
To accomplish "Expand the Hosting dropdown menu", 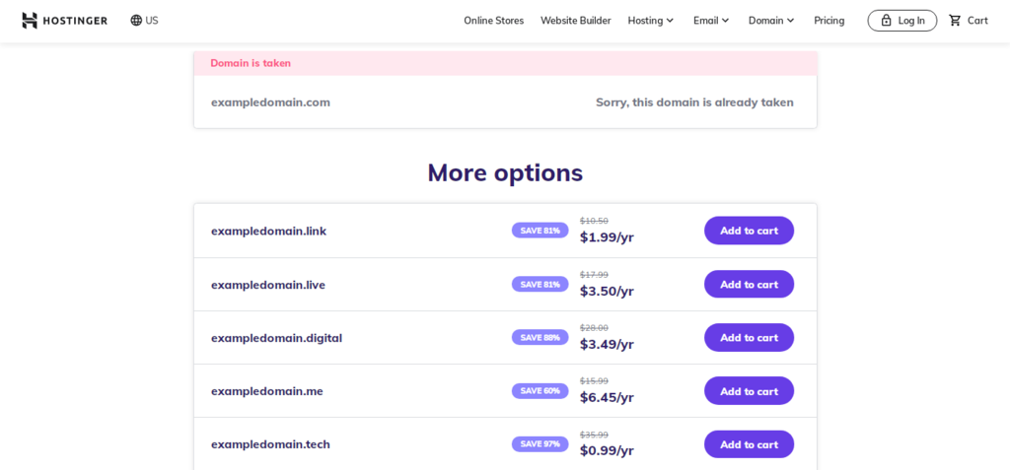I will [650, 21].
